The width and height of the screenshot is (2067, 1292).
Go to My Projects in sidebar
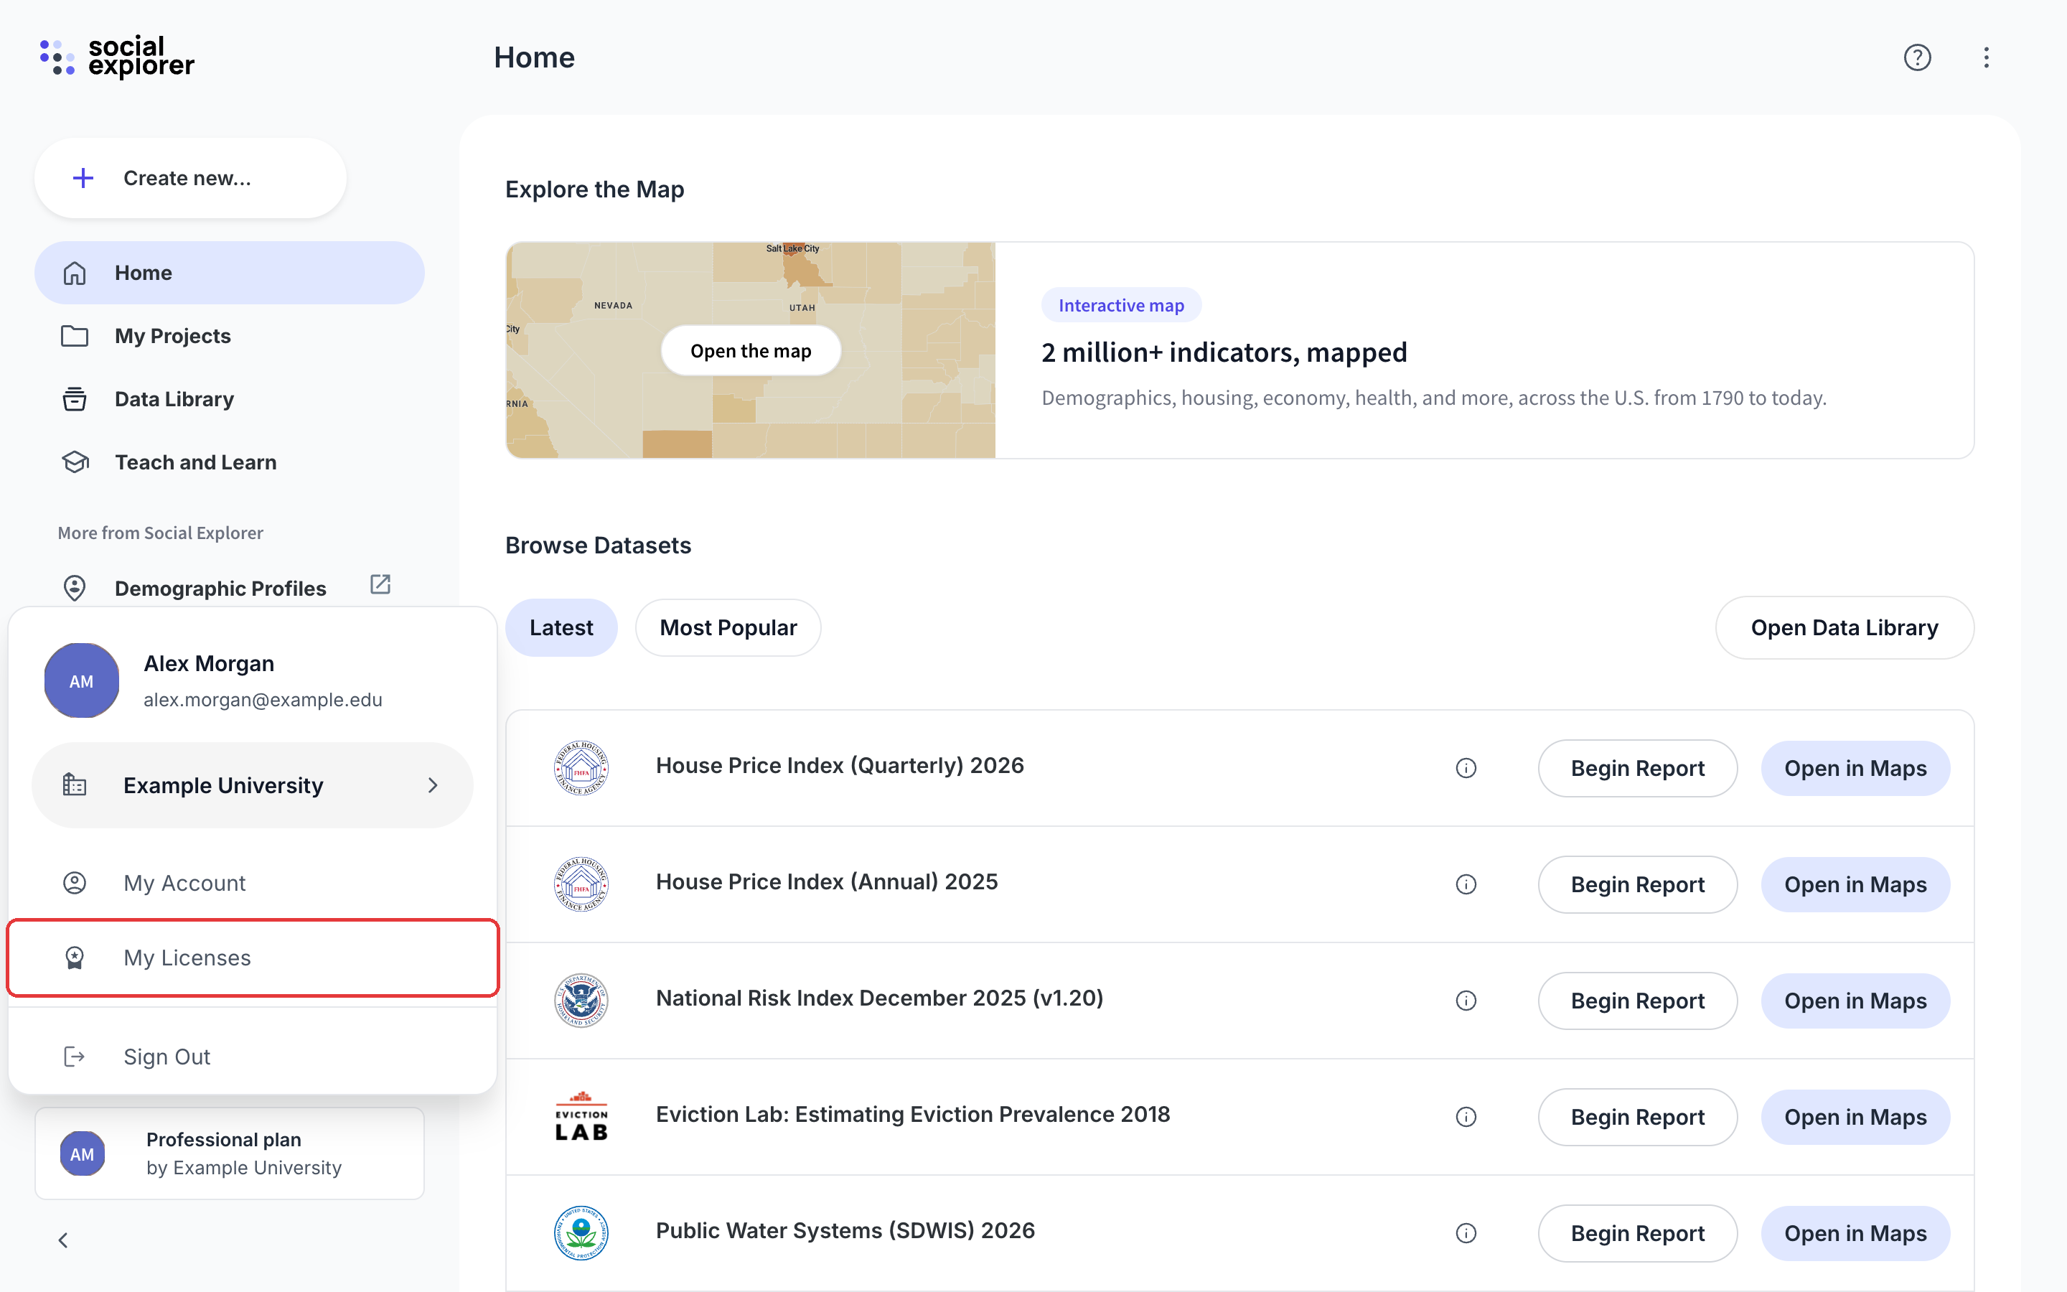click(x=229, y=336)
